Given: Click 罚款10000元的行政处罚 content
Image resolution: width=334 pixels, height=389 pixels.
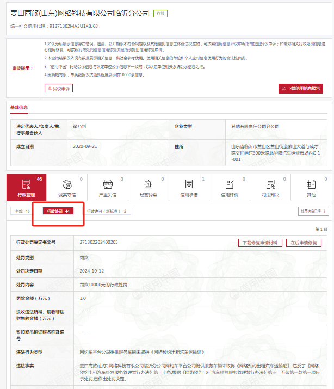Looking at the screenshot, I should (103, 285).
